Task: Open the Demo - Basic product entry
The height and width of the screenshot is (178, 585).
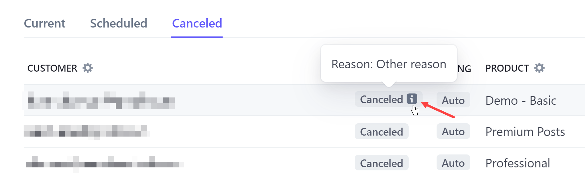Action: 521,100
